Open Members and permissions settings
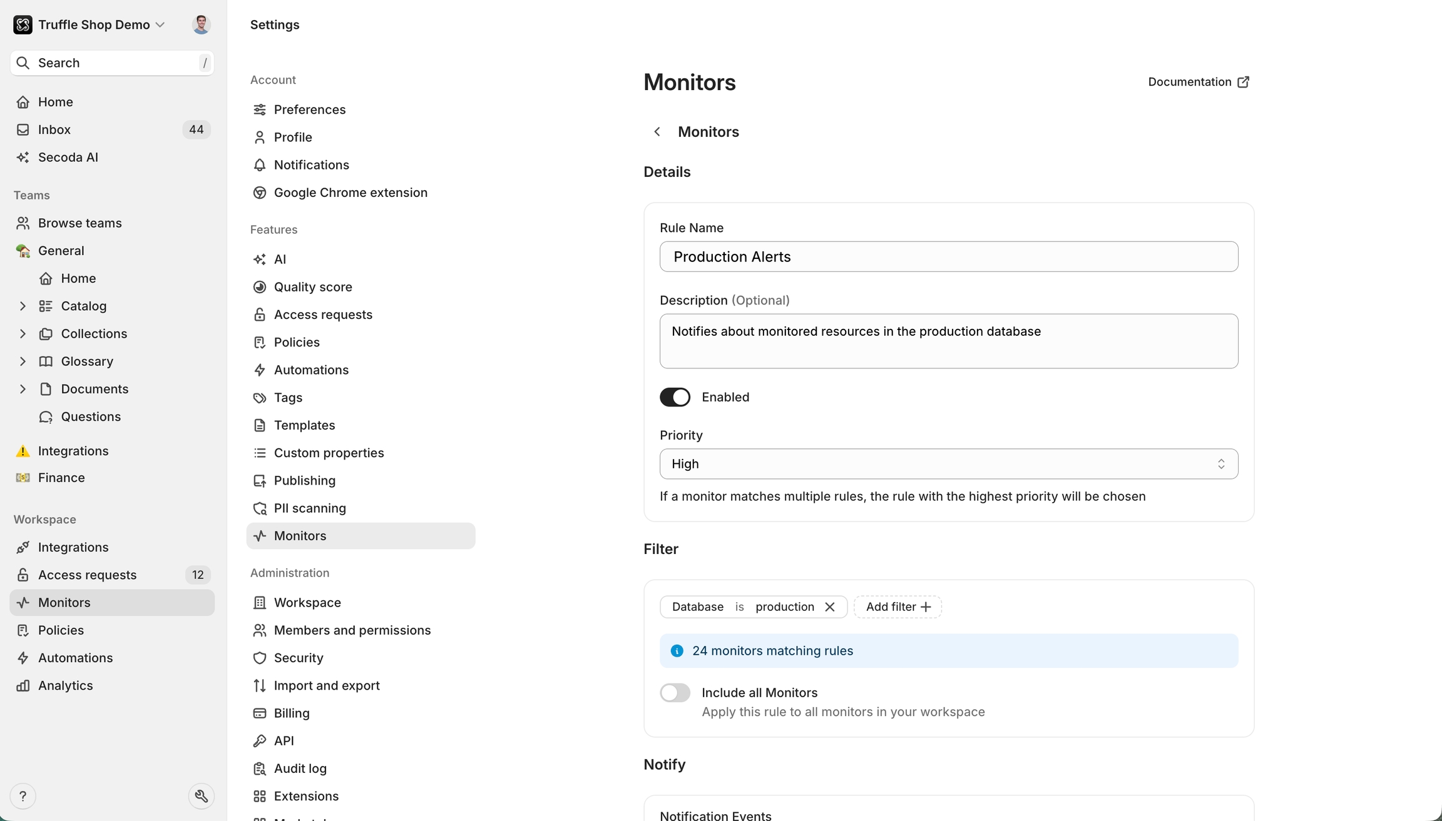The height and width of the screenshot is (821, 1442). click(x=352, y=630)
